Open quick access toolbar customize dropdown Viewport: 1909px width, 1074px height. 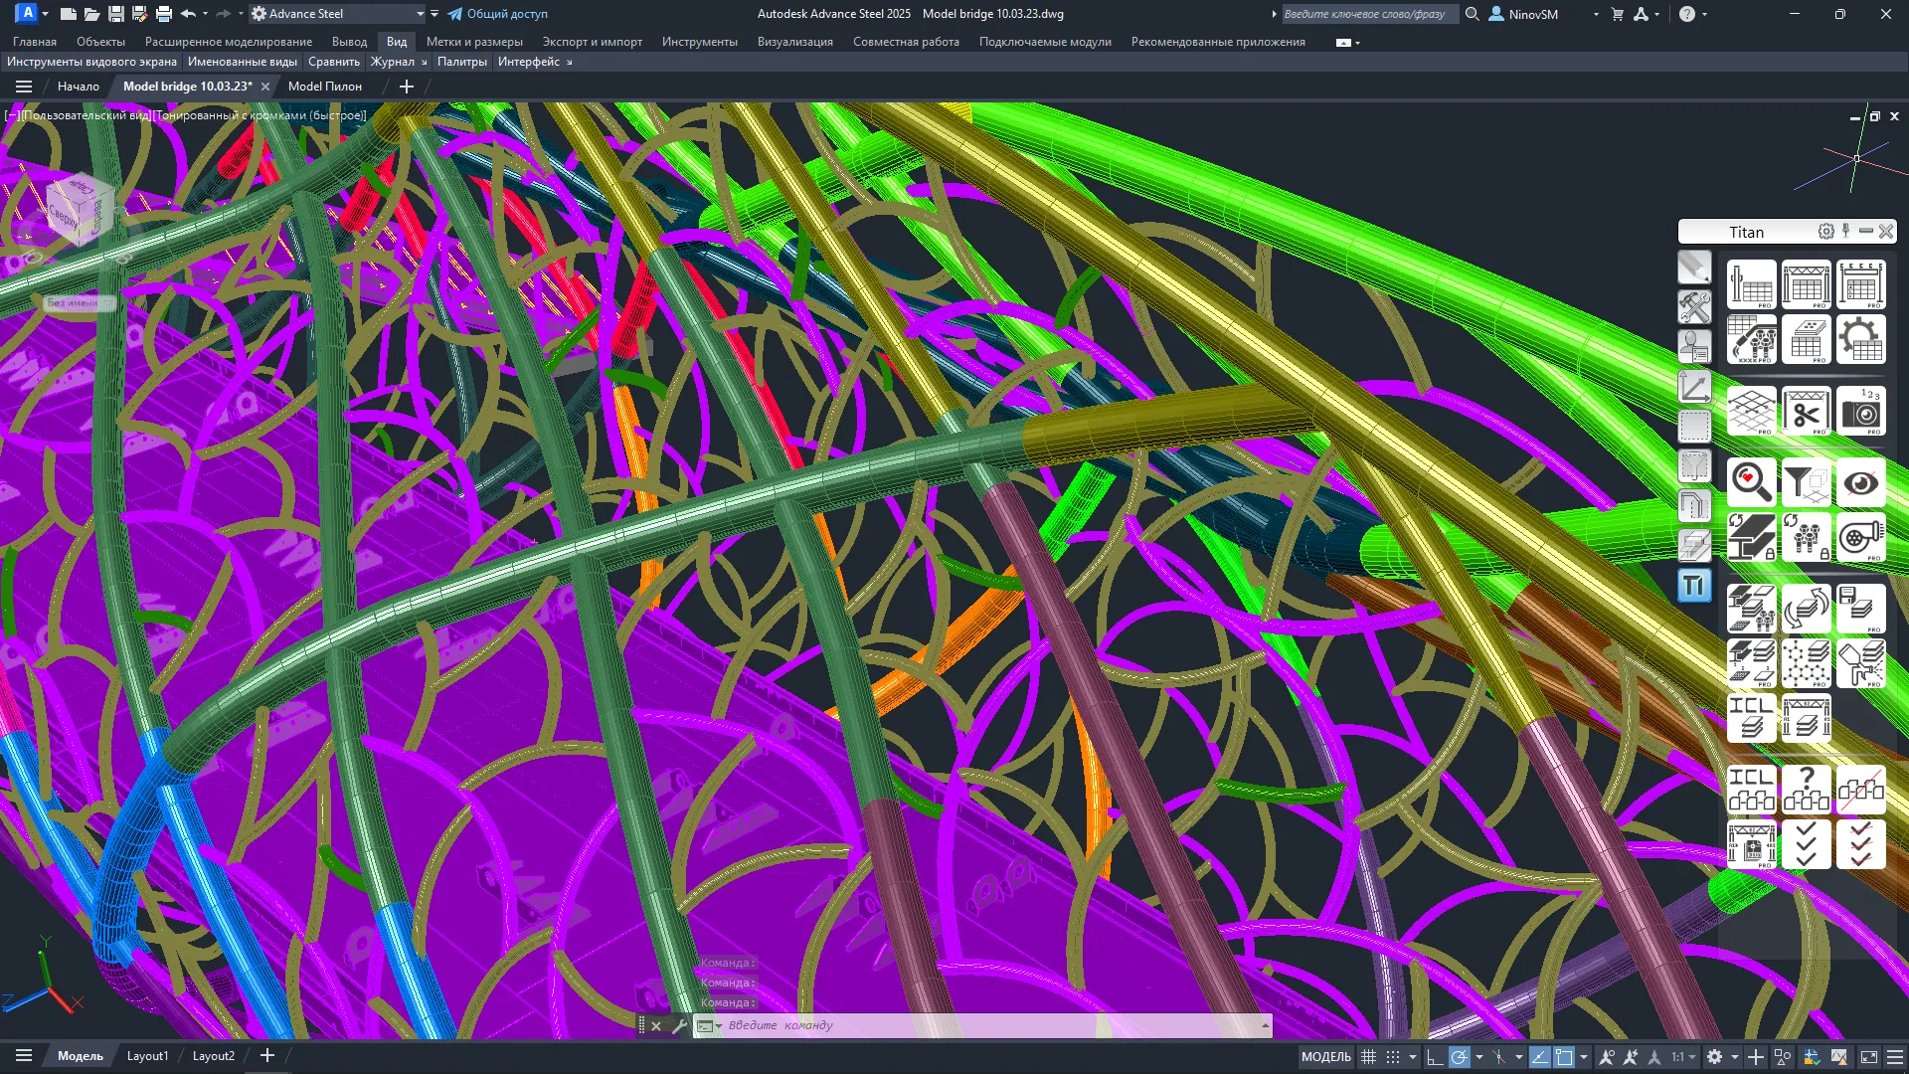[x=434, y=14]
